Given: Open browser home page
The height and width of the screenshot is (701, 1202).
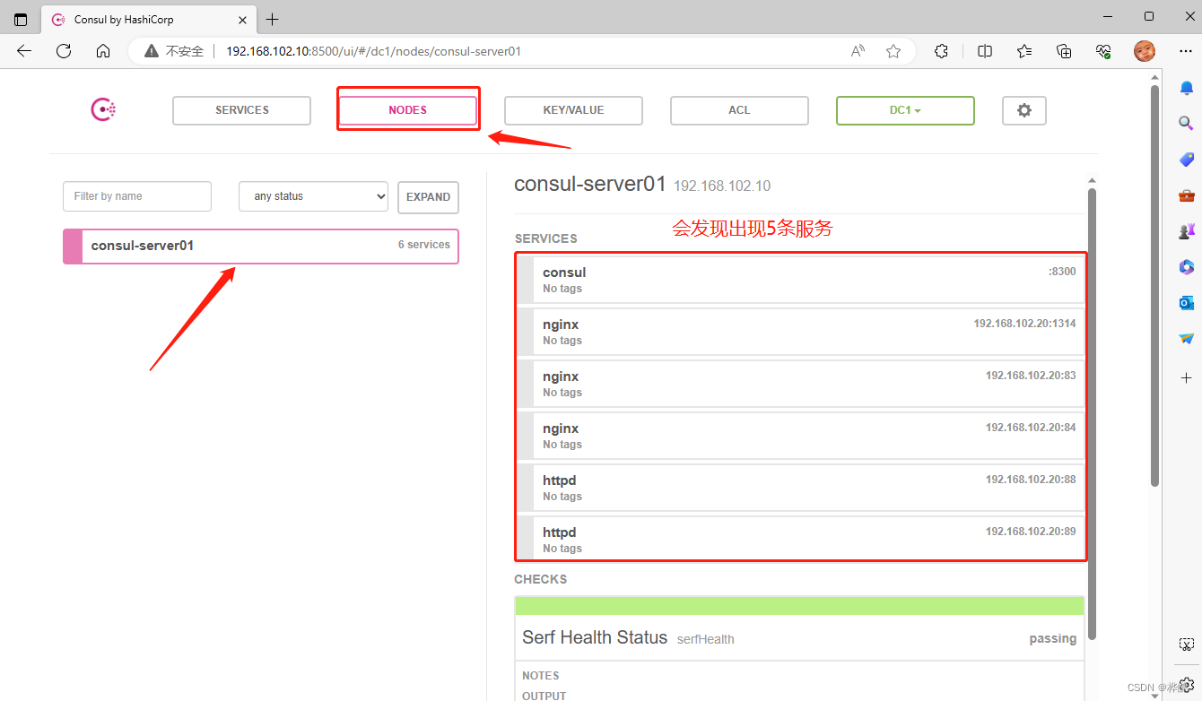Looking at the screenshot, I should click(103, 51).
